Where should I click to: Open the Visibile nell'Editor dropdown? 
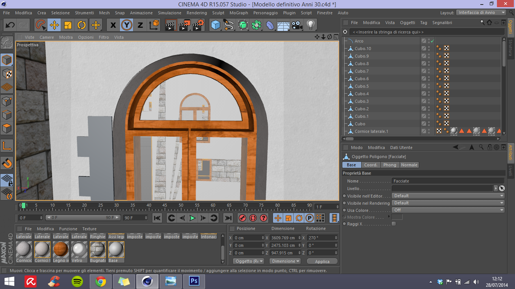pos(448,196)
